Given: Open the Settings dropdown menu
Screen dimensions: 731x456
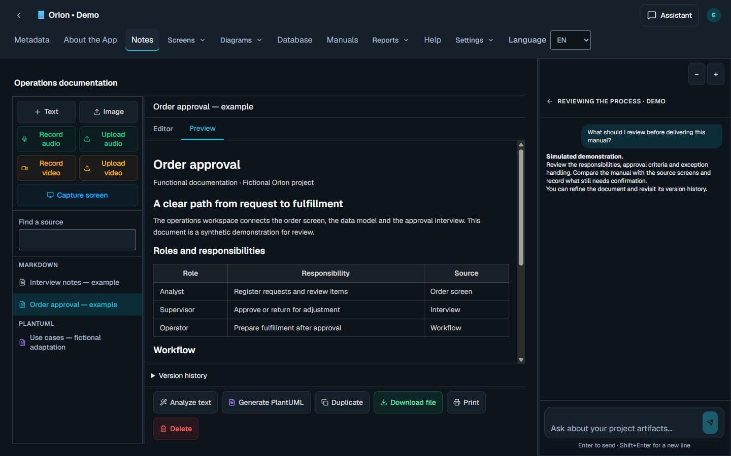Looking at the screenshot, I should click(x=474, y=40).
